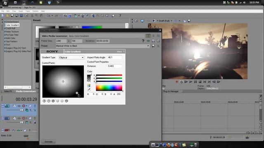Click track 1 FX icon

[x=19, y=106]
